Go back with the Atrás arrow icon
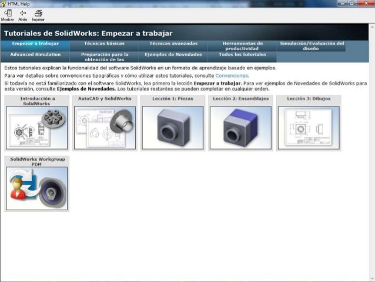375x282 pixels. pos(23,13)
